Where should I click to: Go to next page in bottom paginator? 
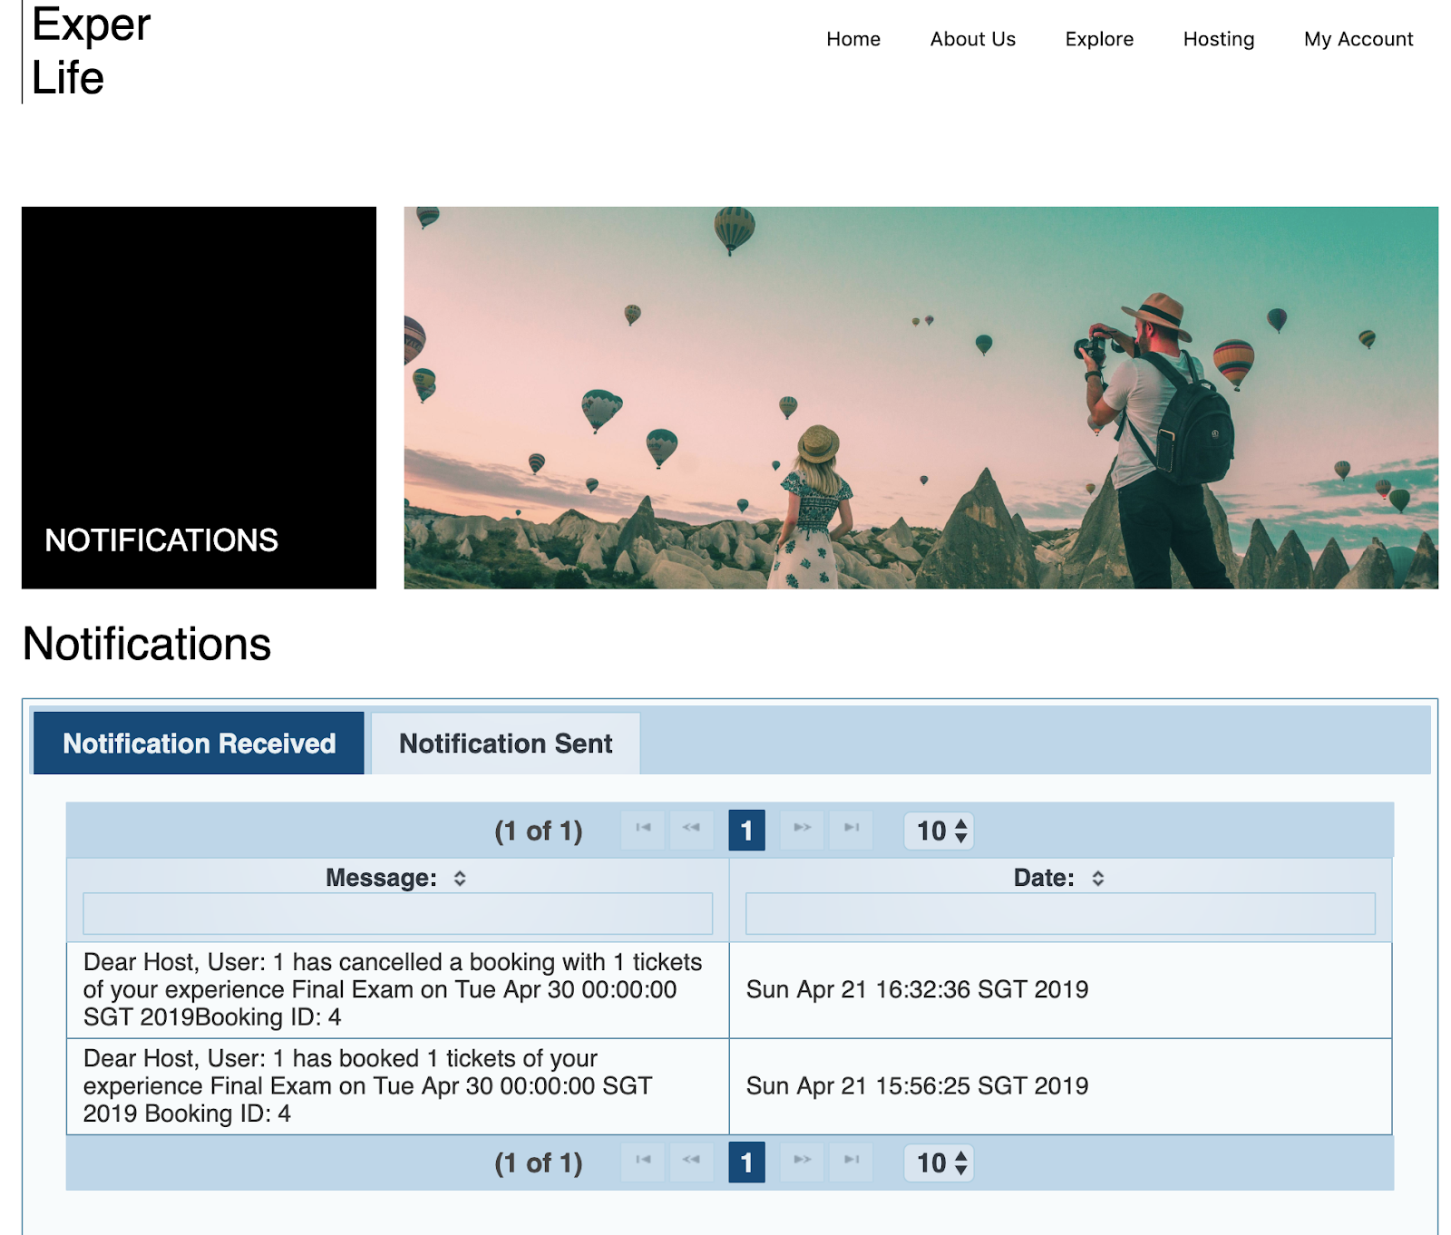click(803, 1162)
